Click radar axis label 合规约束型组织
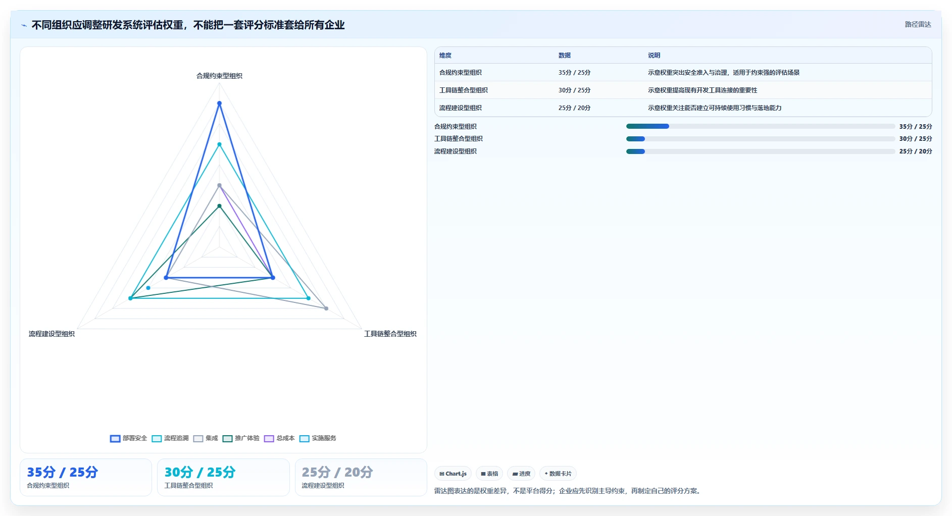The image size is (952, 516). click(x=219, y=76)
